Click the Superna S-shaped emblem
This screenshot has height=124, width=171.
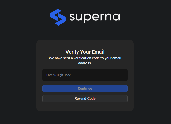pos(58,17)
